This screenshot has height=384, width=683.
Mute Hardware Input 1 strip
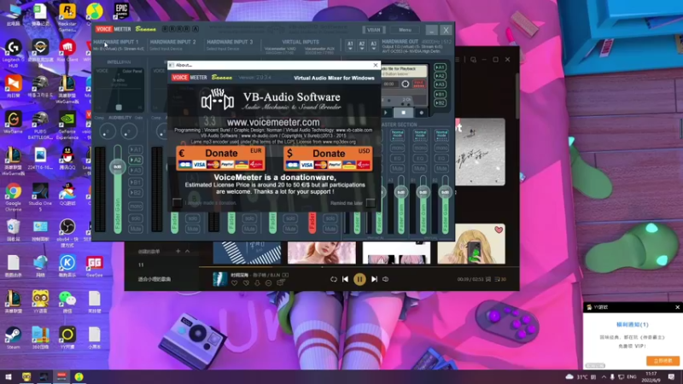coord(136,229)
